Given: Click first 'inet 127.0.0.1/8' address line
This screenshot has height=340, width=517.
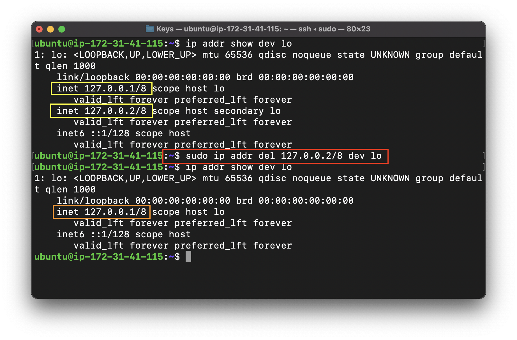Looking at the screenshot, I should [101, 89].
